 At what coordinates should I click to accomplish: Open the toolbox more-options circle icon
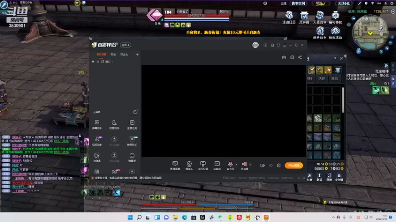(x=135, y=112)
